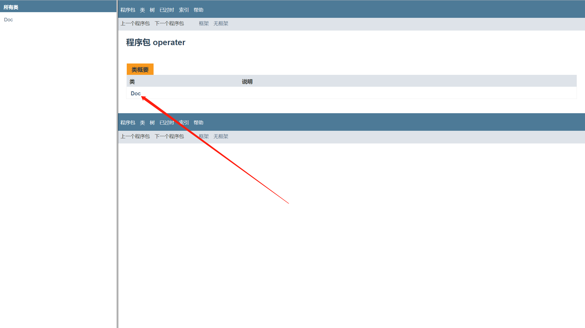Click 类 in the top navigation bar
The height and width of the screenshot is (328, 585).
(x=142, y=10)
